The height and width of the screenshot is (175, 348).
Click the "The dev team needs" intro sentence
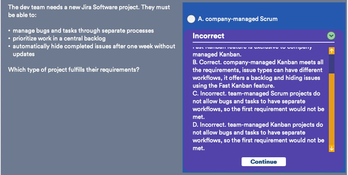coord(89,11)
